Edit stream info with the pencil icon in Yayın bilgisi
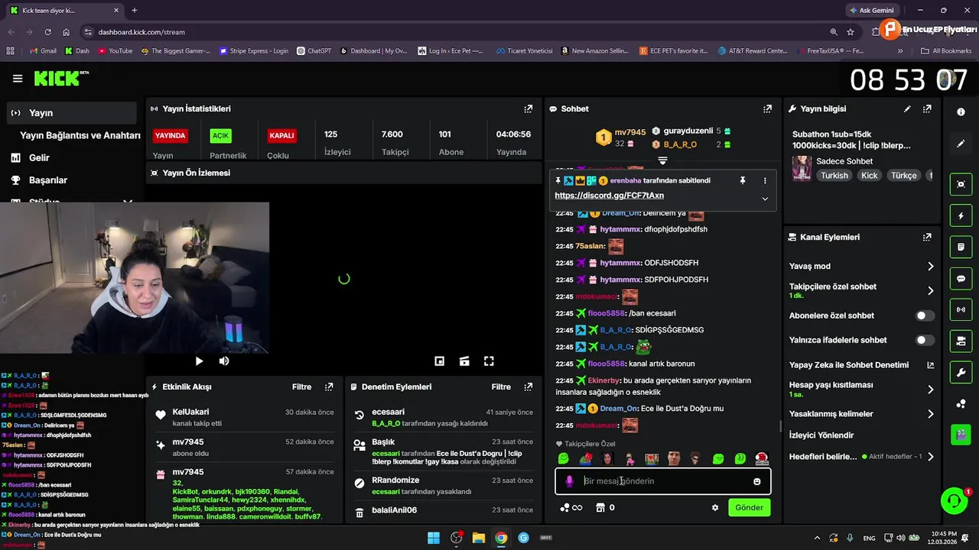Screen dimensions: 979x550 (907, 108)
